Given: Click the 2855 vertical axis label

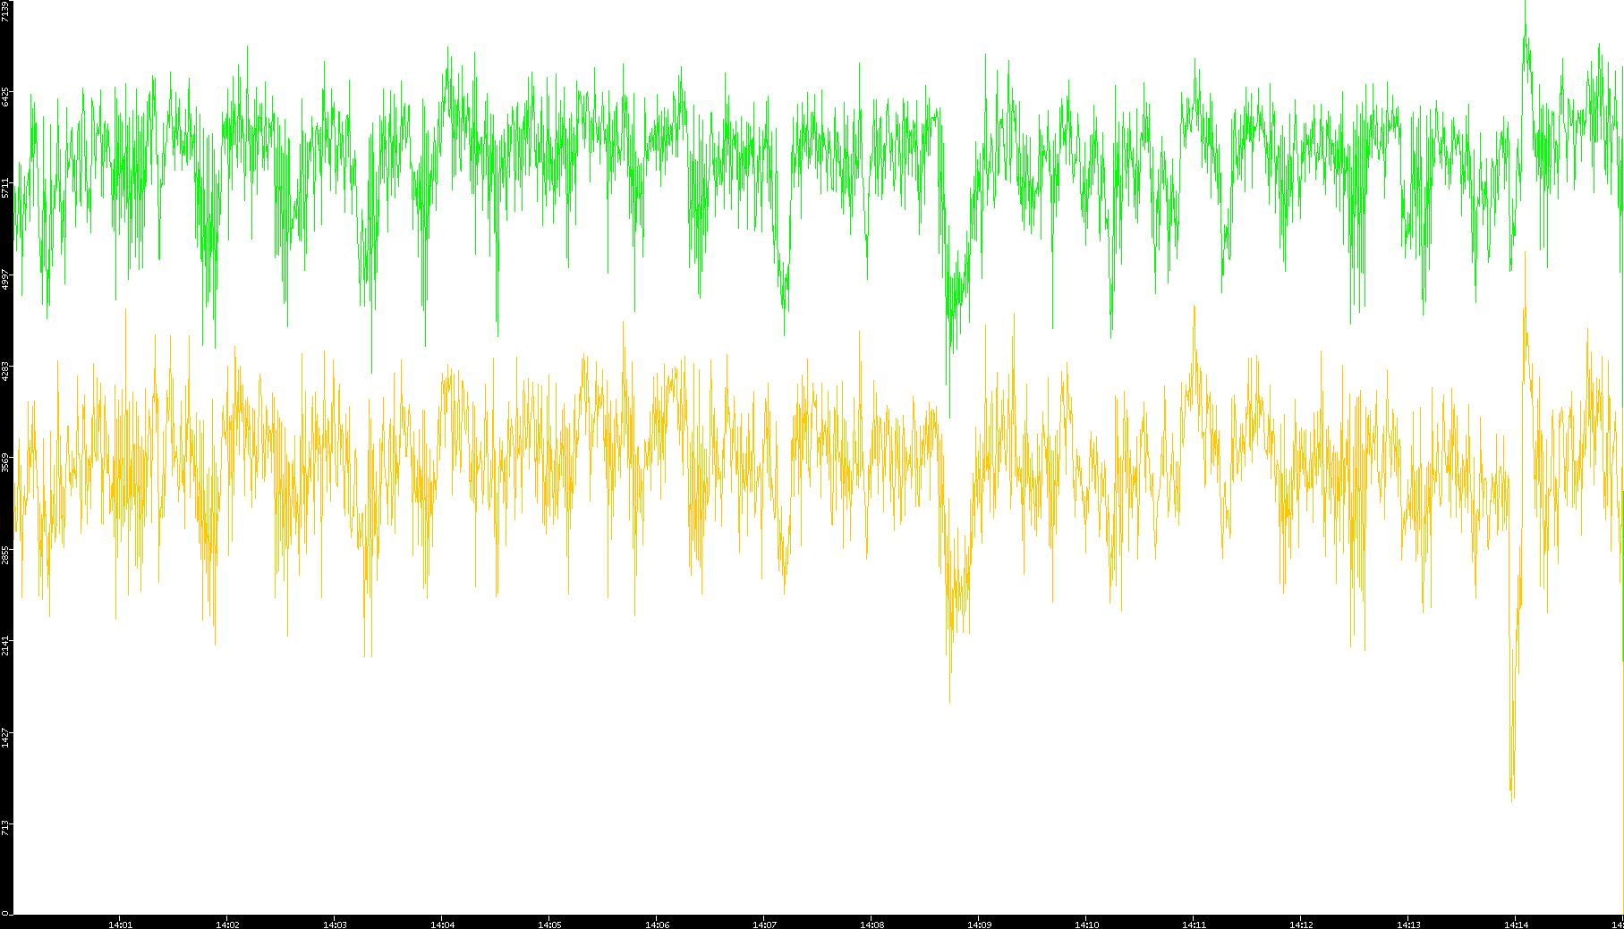Looking at the screenshot, I should click(x=6, y=554).
